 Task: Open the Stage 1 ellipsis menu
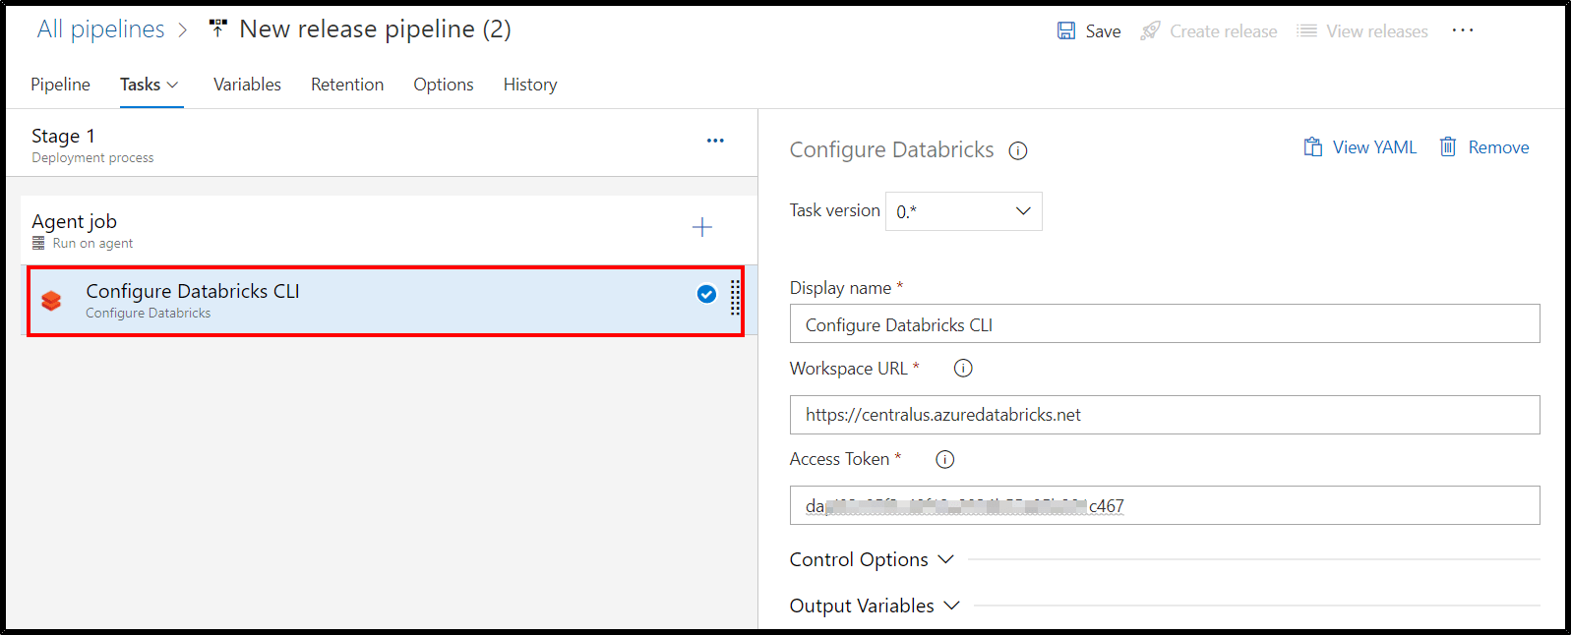pyautogui.click(x=715, y=141)
